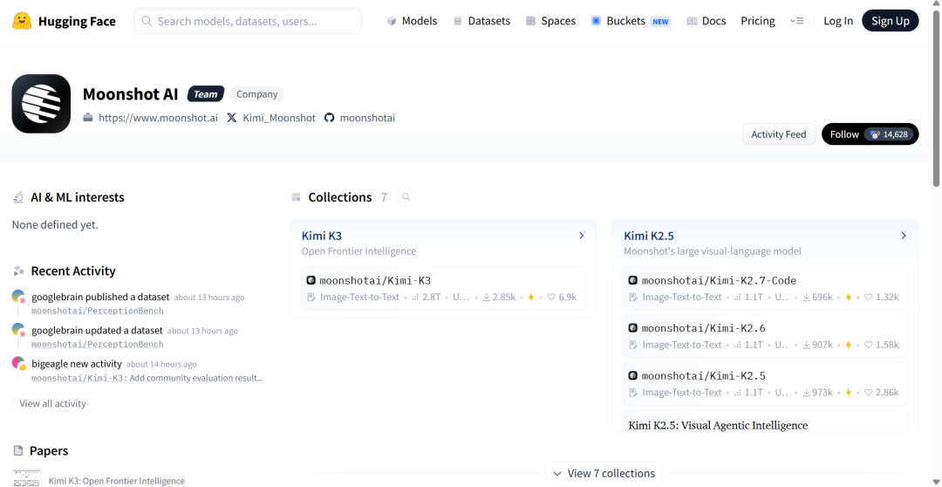Click the heart likes icon on Kimi-K2.7-Code
Viewport: 942px width, 487px height.
pyautogui.click(x=868, y=297)
